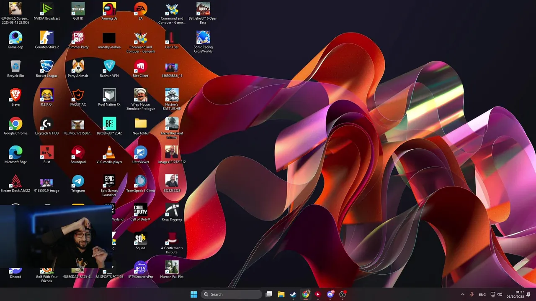Select the Riot Client icon
The width and height of the screenshot is (536, 301).
[141, 69]
